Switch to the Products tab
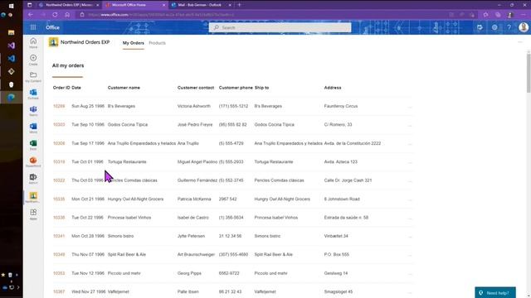The image size is (531, 298). 157,43
